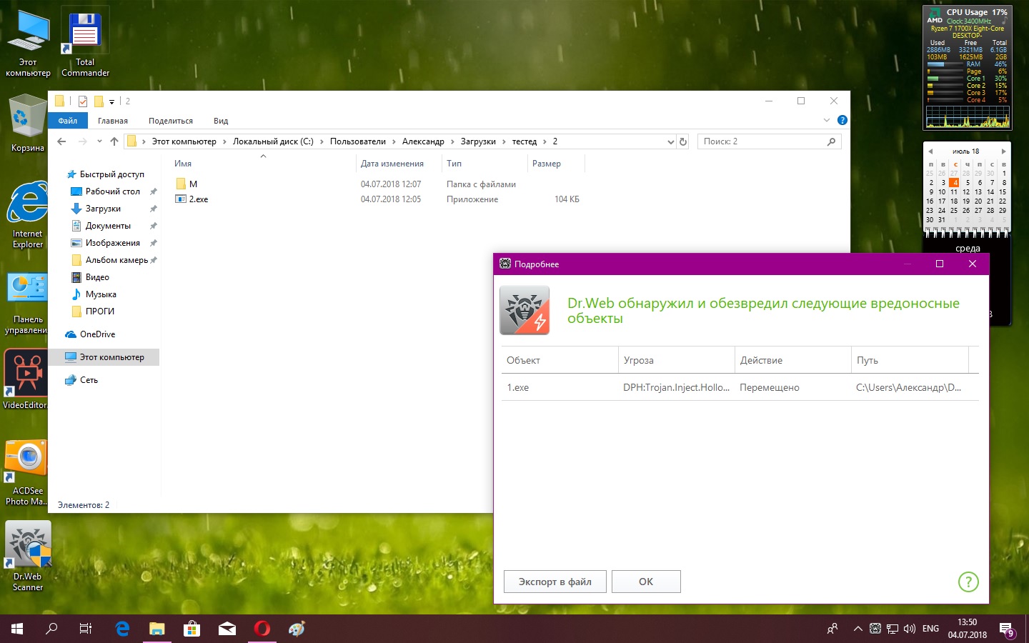Switch to the Вид ribbon tab

tap(221, 121)
